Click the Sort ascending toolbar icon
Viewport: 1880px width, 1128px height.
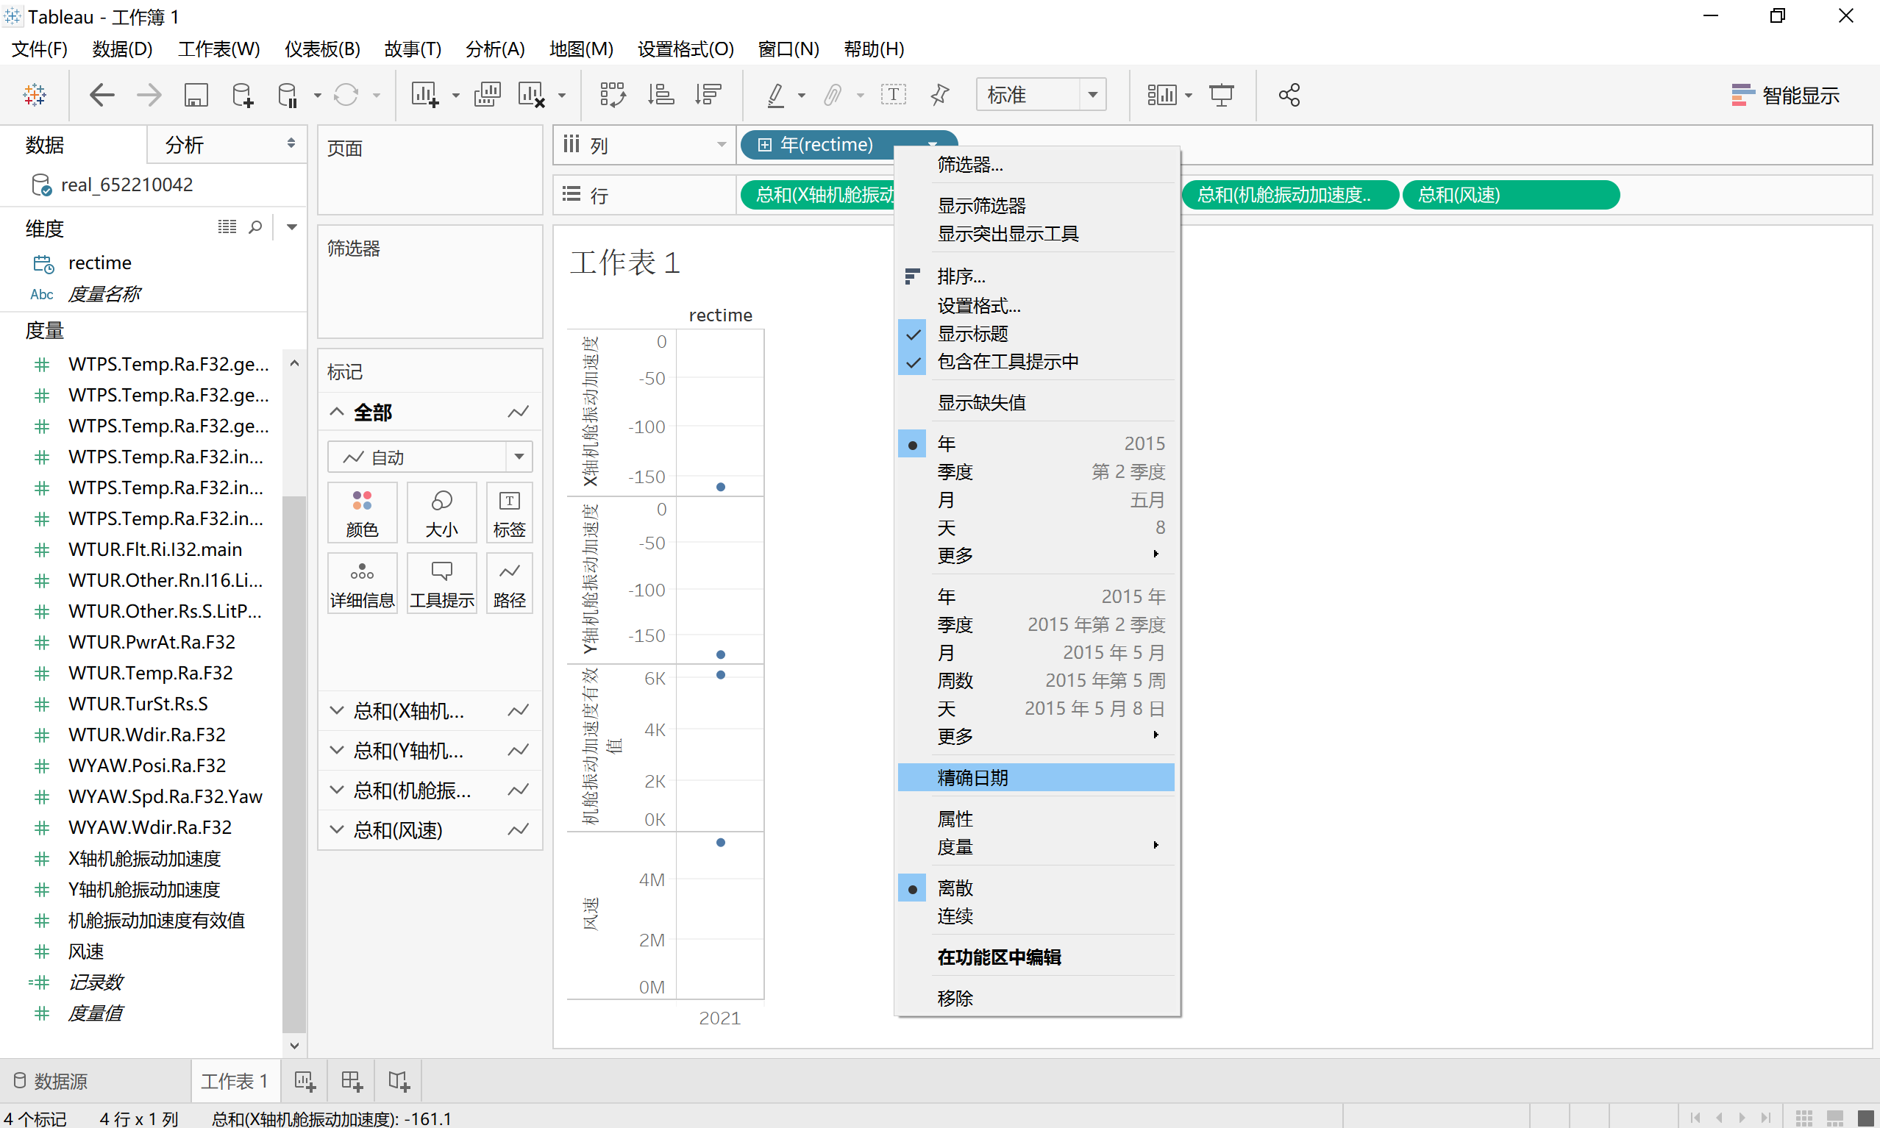(660, 95)
